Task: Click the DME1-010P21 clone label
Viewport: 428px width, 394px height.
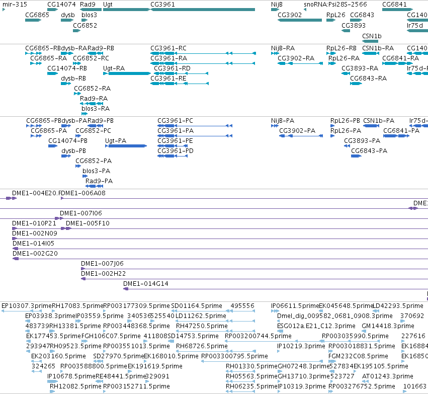Action: (34, 223)
